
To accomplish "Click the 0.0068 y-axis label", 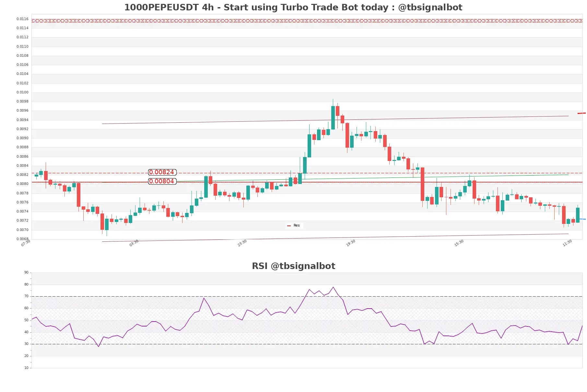I will point(22,239).
